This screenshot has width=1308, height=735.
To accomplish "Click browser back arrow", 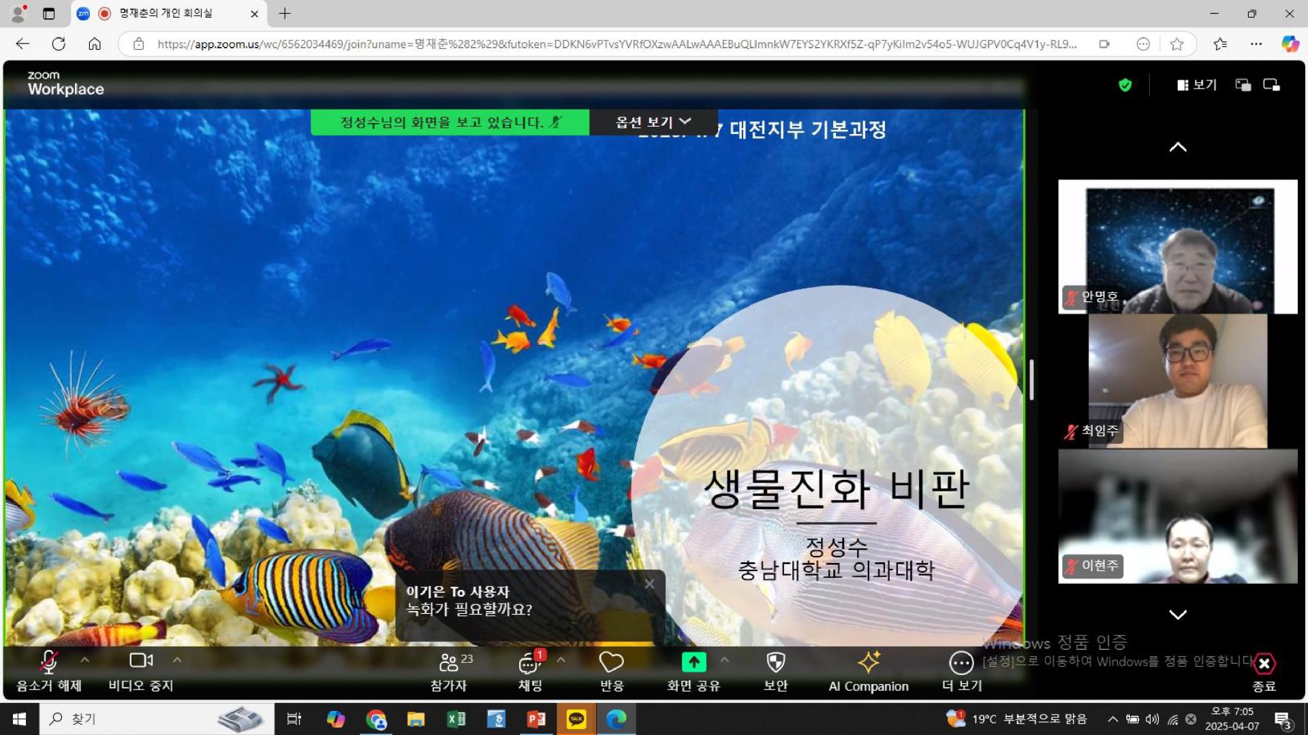I will 23,44.
